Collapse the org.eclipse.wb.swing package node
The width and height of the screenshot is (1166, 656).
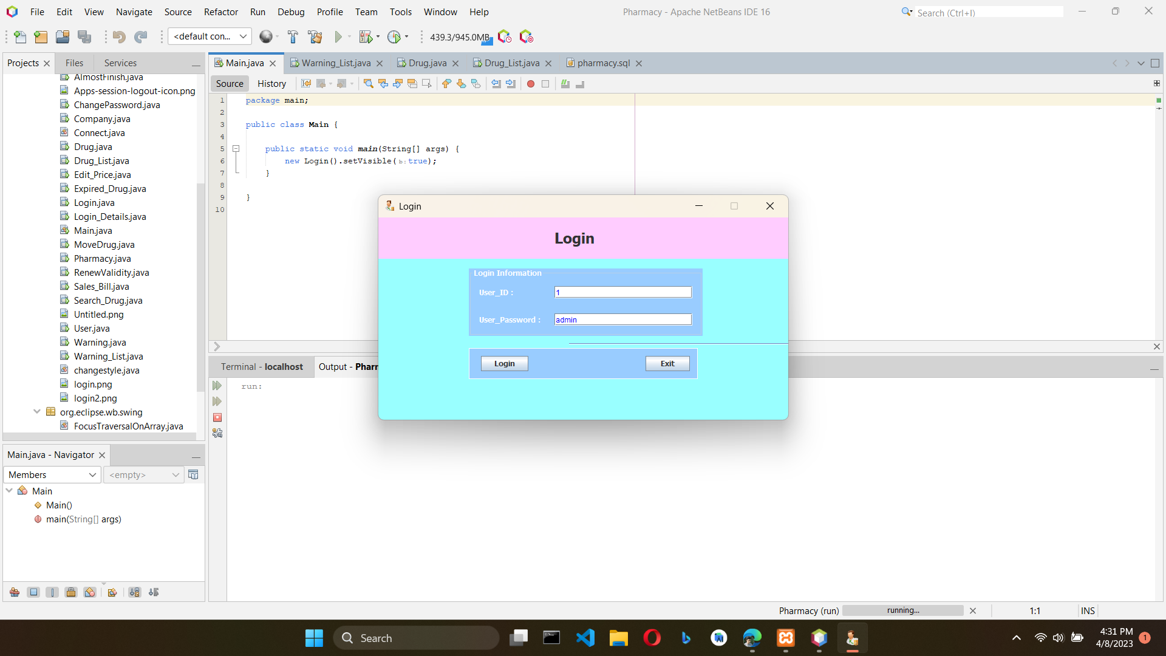coord(36,412)
